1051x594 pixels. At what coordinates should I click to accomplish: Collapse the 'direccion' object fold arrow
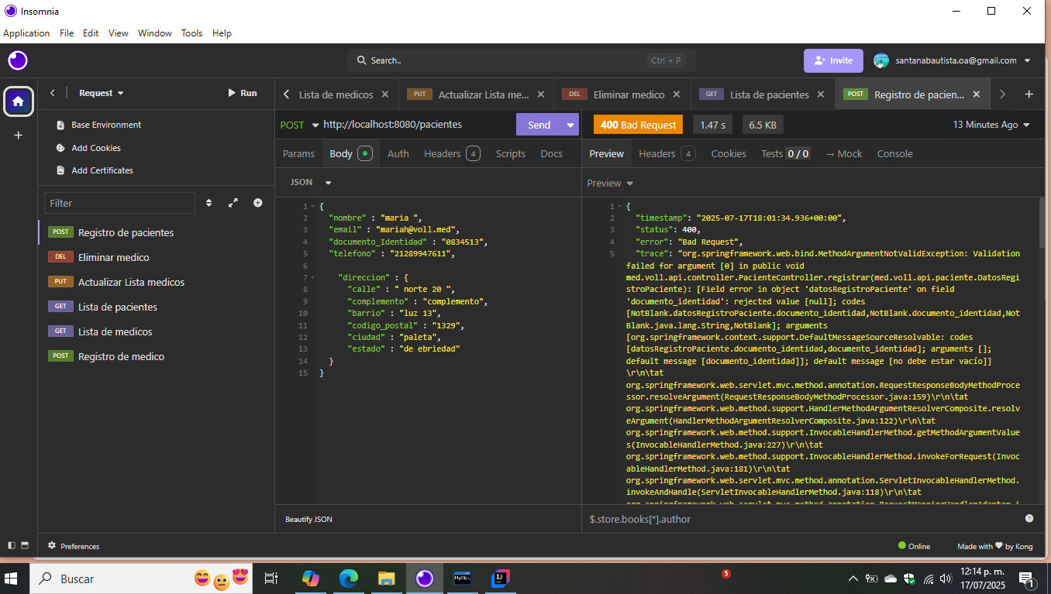point(312,278)
